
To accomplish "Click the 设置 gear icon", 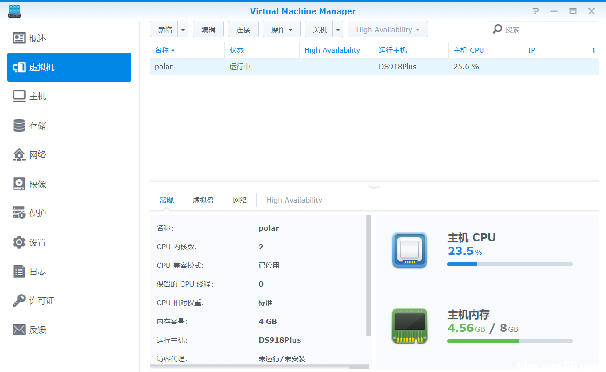I will click(x=19, y=242).
